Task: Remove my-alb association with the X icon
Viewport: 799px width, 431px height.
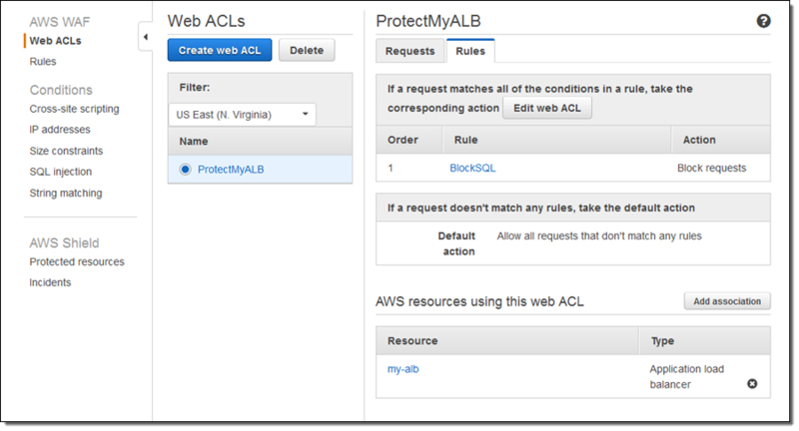Action: [752, 384]
